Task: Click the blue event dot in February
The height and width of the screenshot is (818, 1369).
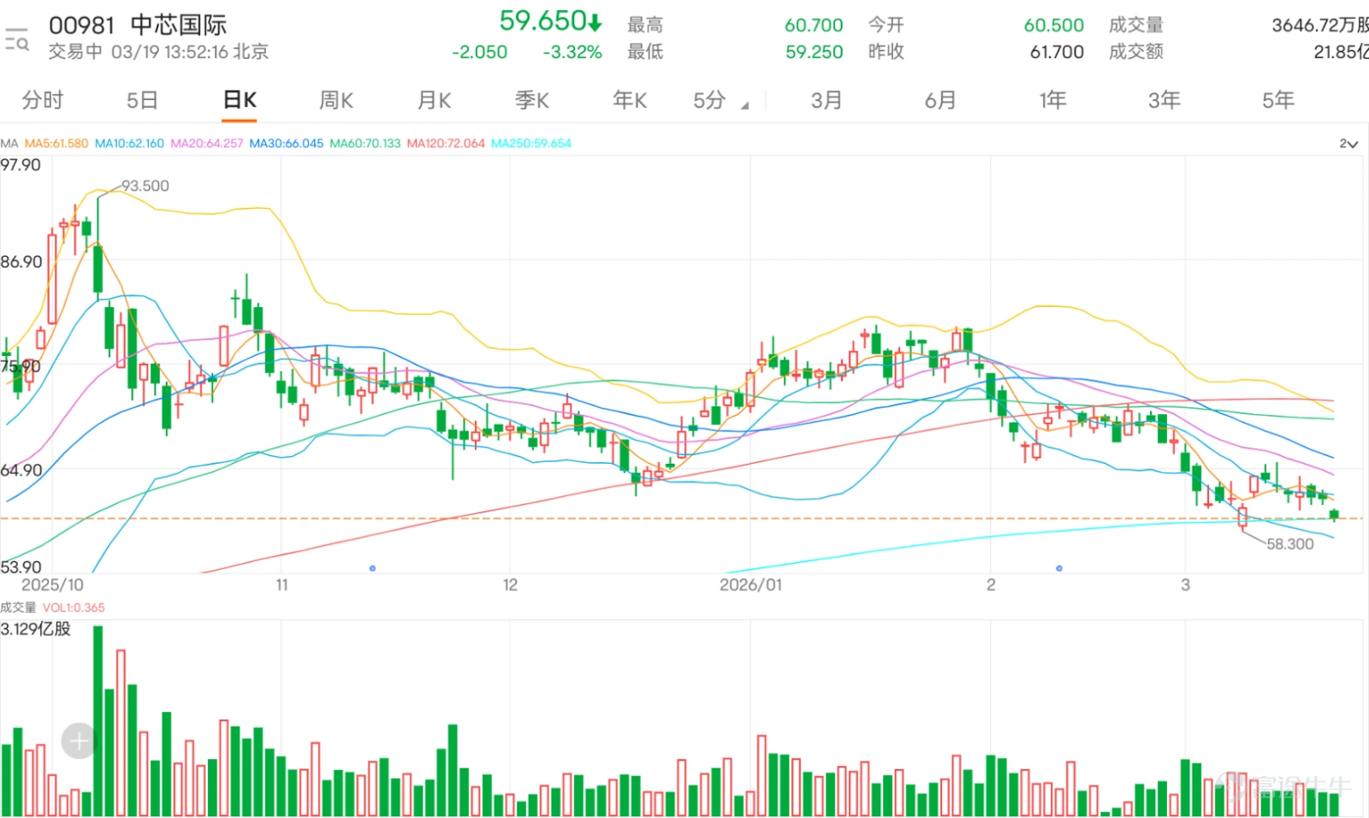Action: 1059,568
